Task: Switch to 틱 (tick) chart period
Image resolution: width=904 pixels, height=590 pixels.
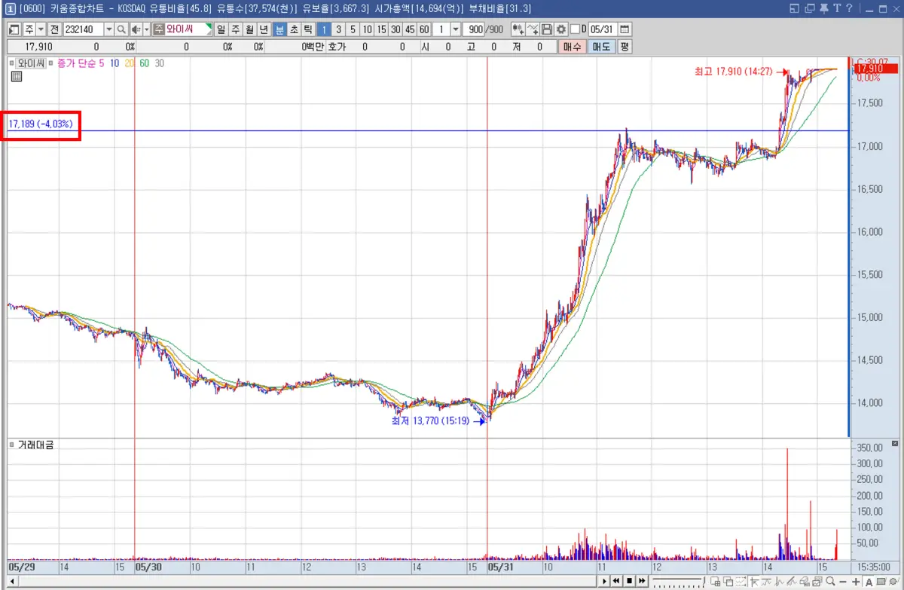Action: pos(307,29)
